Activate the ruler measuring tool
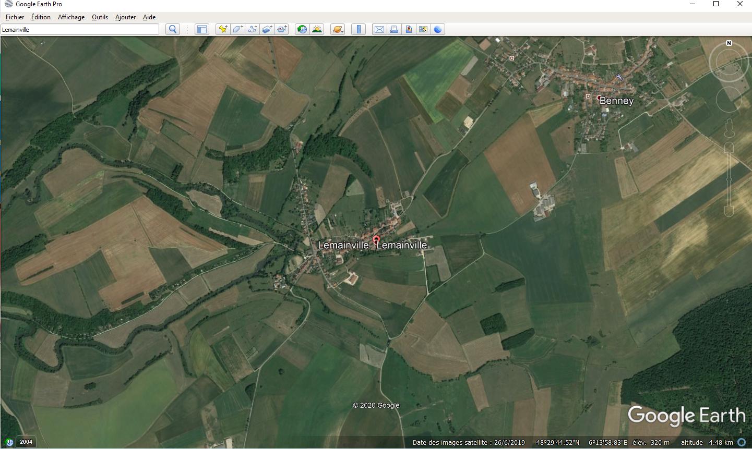Screen dimensions: 752x449 click(x=359, y=29)
